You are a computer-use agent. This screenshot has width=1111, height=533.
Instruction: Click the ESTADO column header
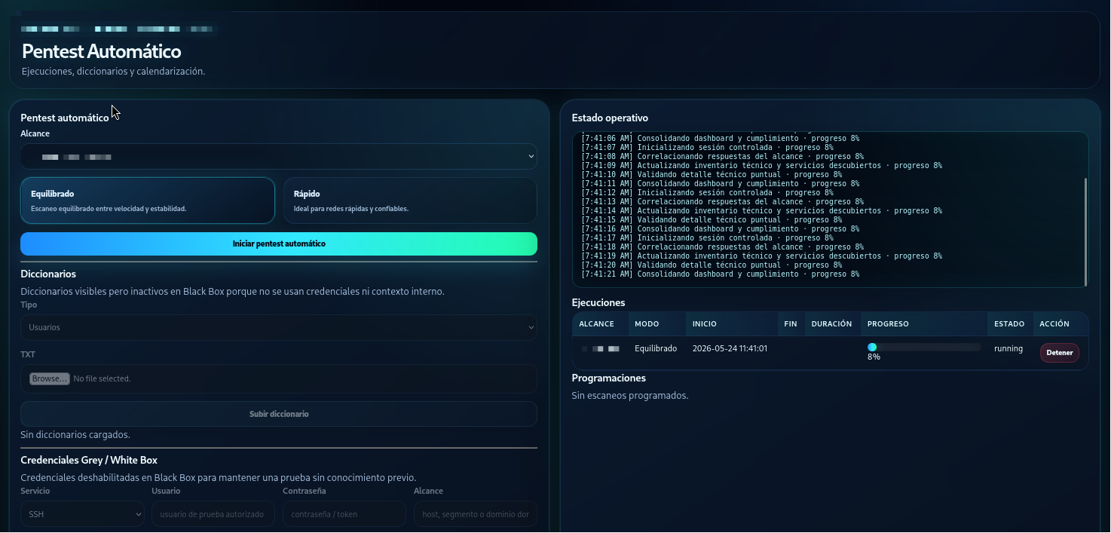pos(1009,324)
